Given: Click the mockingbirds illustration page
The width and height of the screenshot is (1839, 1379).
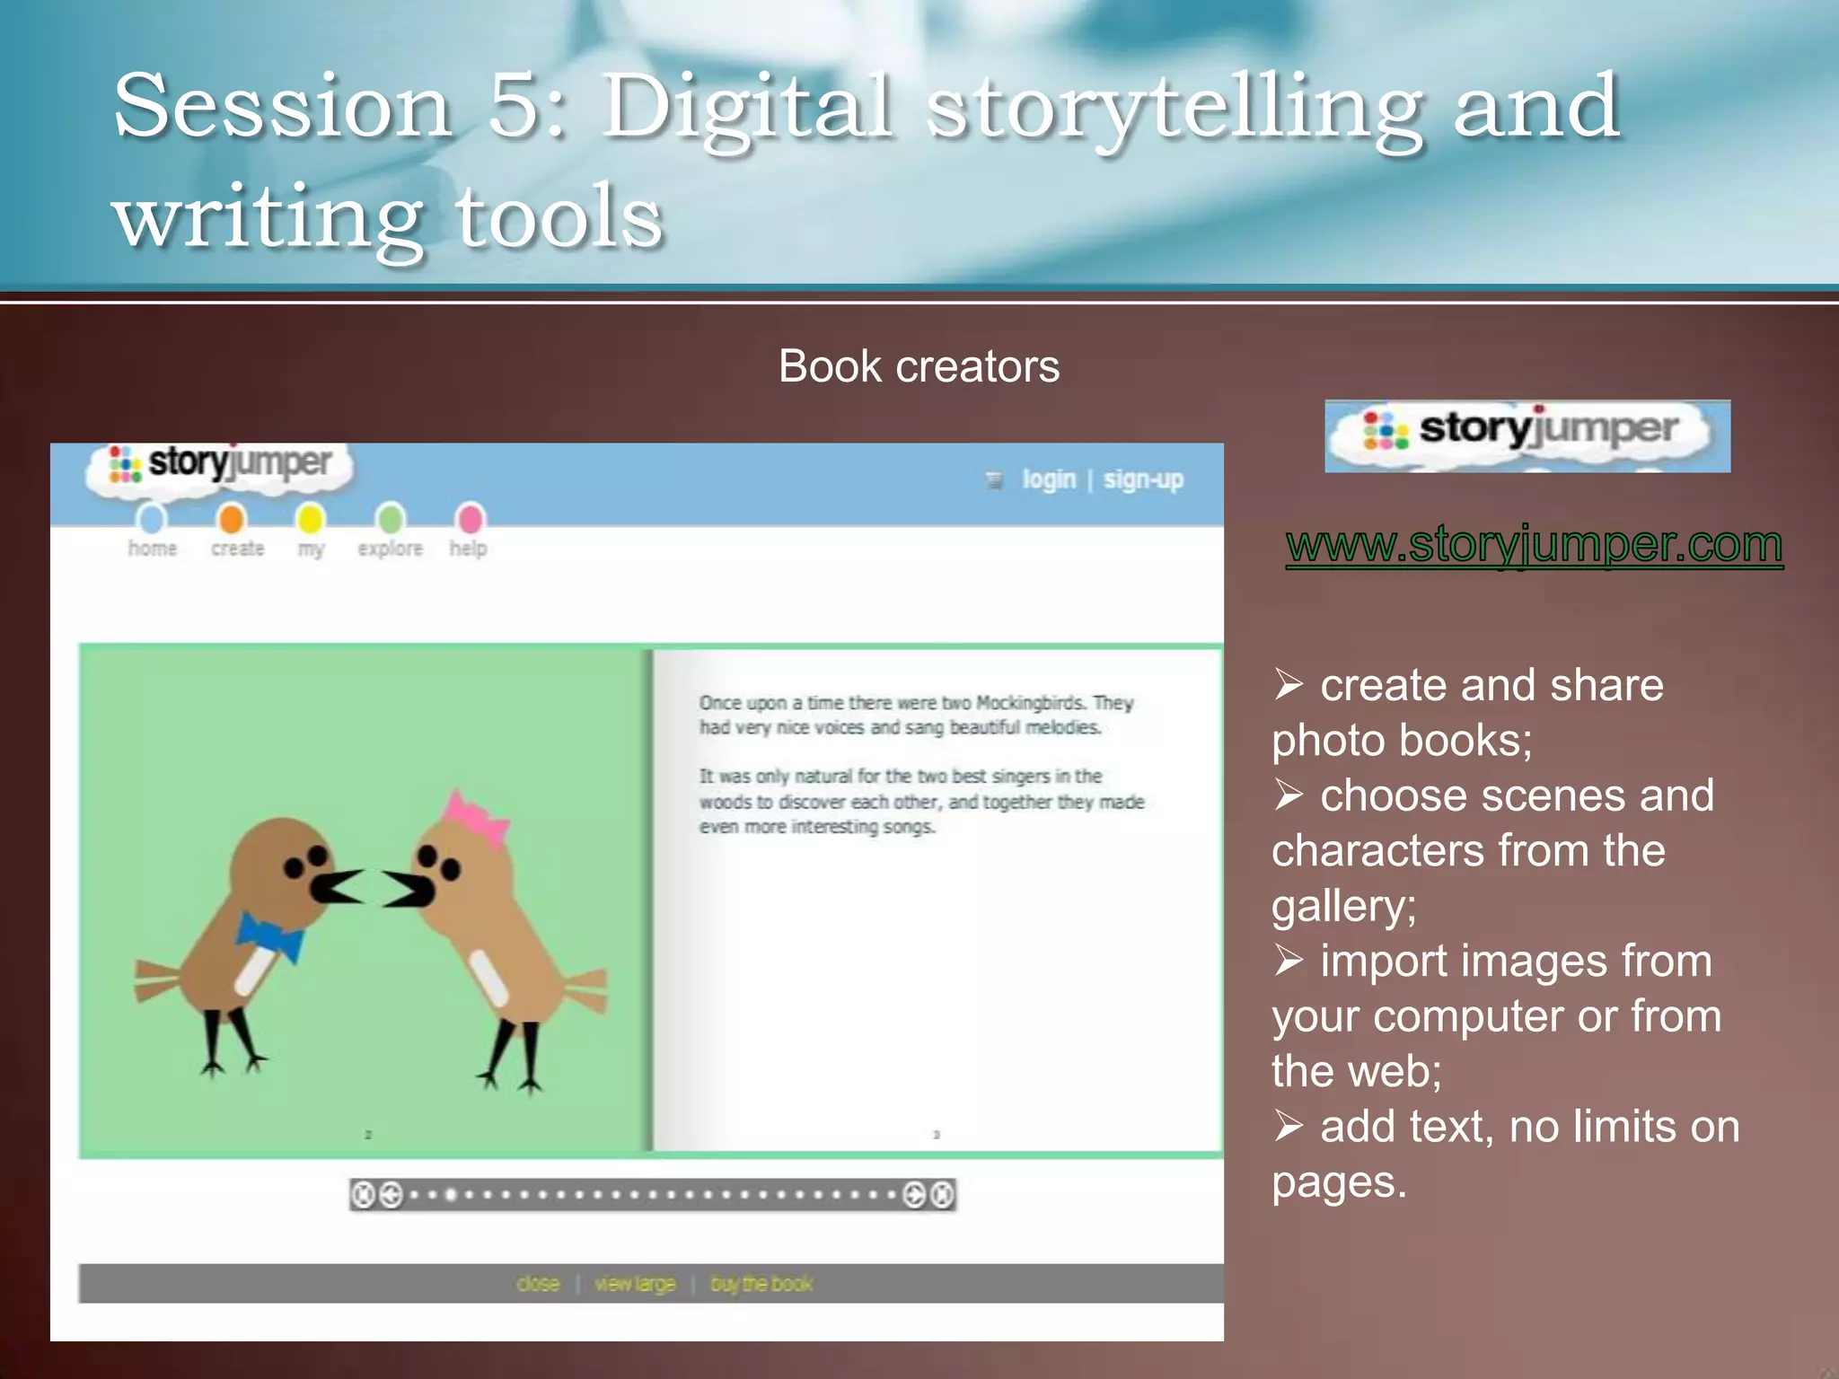Looking at the screenshot, I should tap(364, 898).
